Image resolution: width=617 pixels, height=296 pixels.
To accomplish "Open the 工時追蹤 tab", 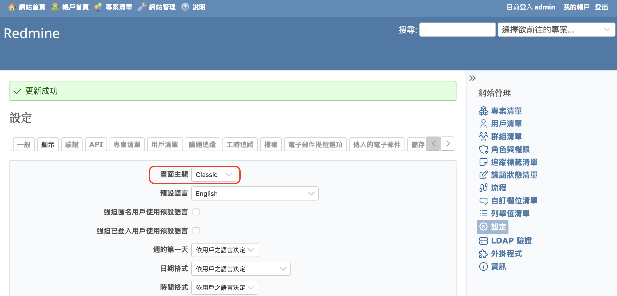I will pos(240,144).
